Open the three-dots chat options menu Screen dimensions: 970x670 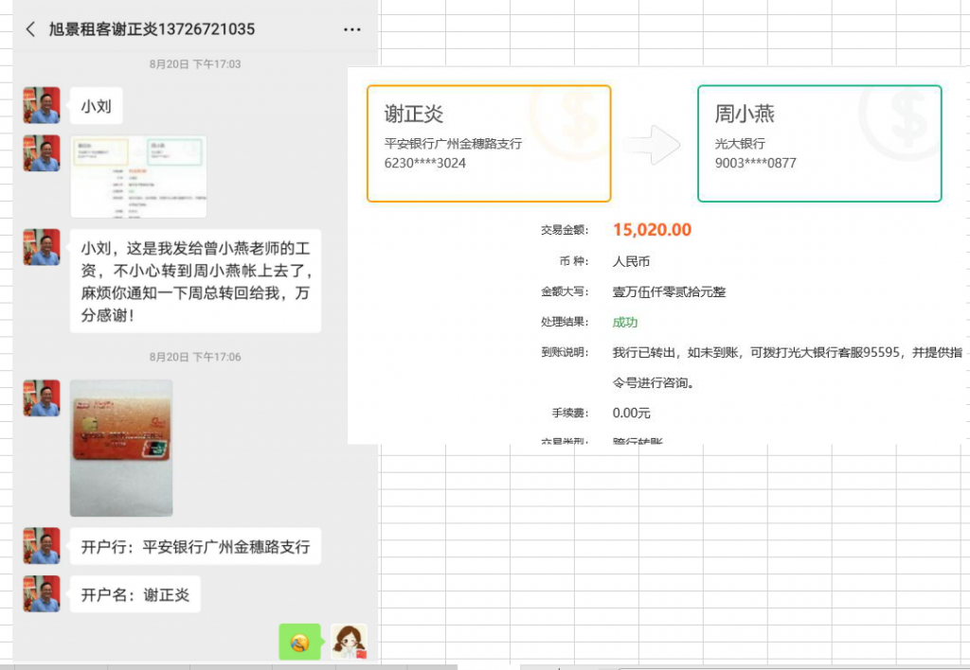[x=352, y=29]
